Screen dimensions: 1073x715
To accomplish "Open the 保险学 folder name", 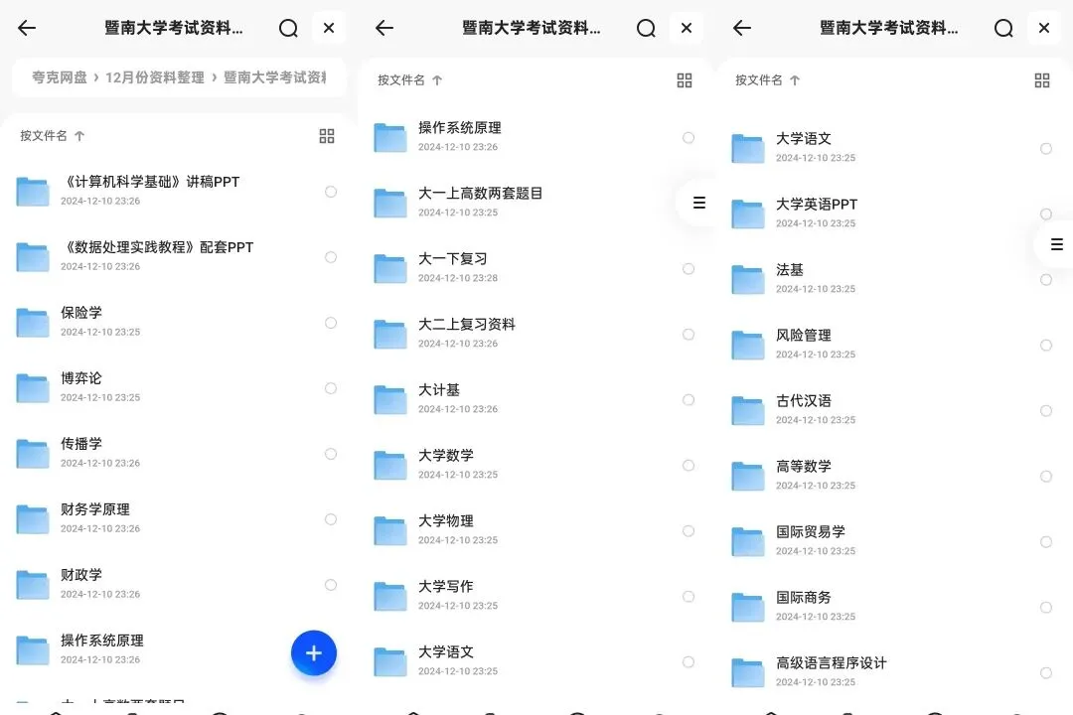I will click(81, 313).
